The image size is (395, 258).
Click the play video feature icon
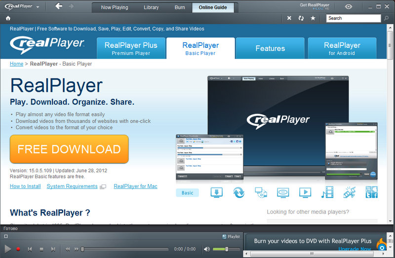tap(305, 192)
